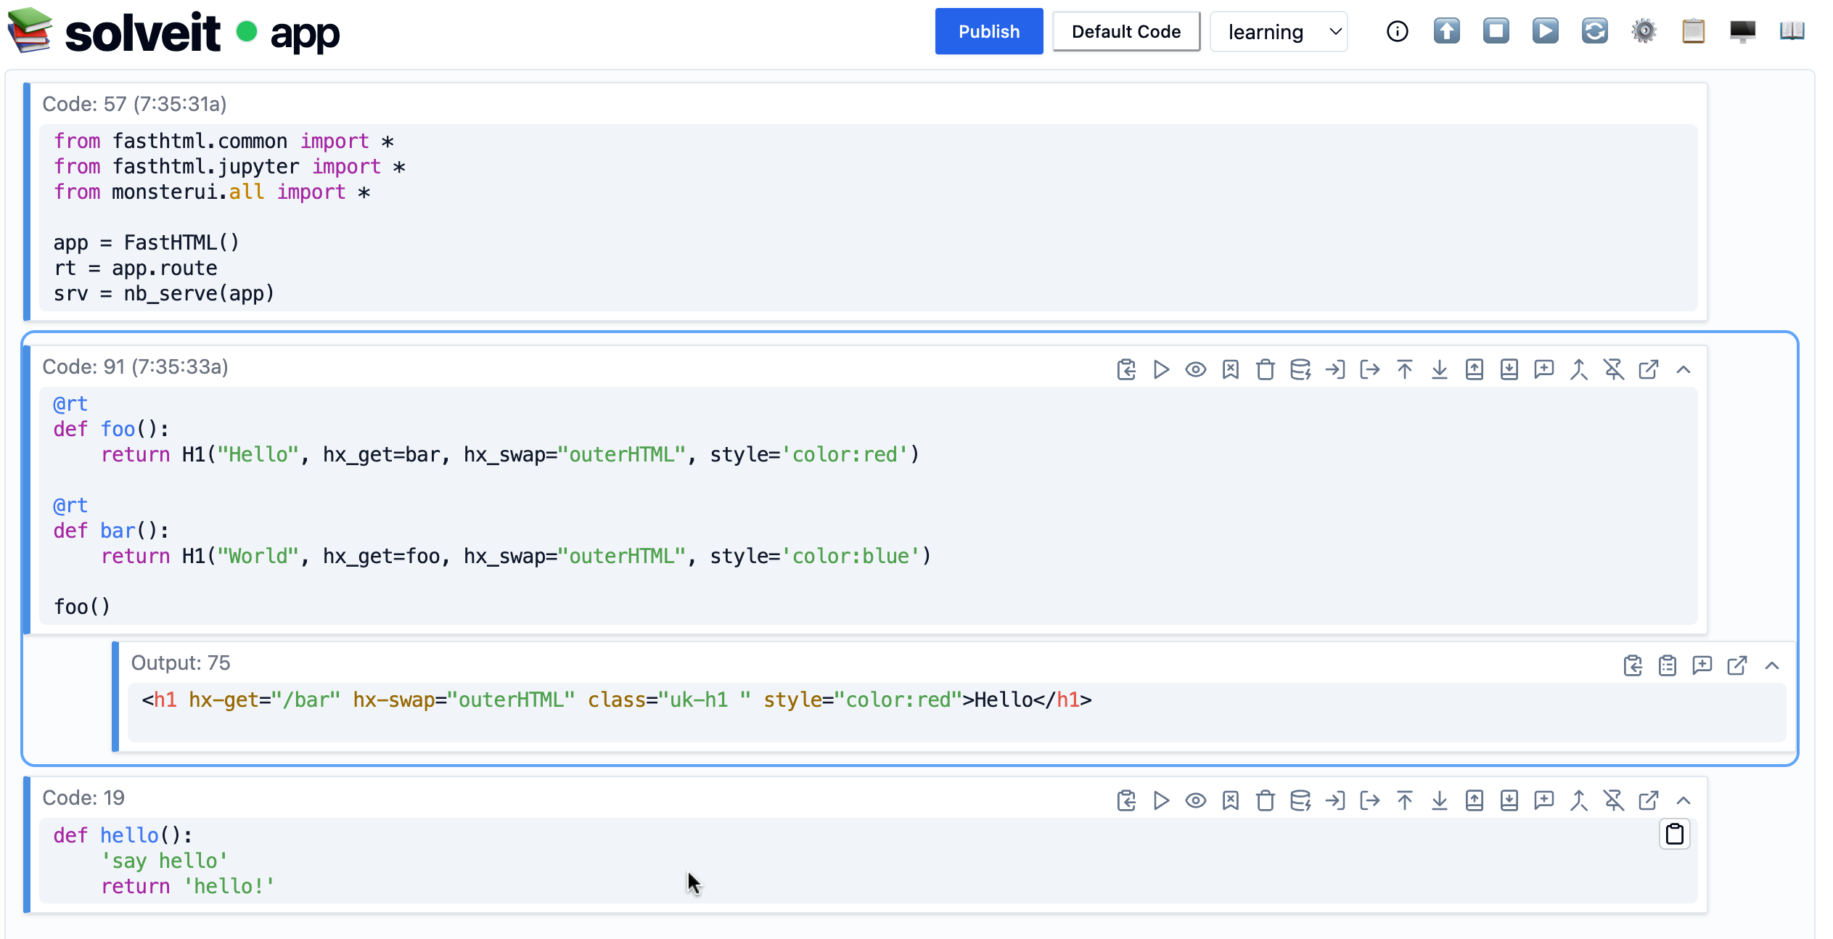Open the learning mode dropdown
This screenshot has height=939, width=1833.
tap(1279, 32)
